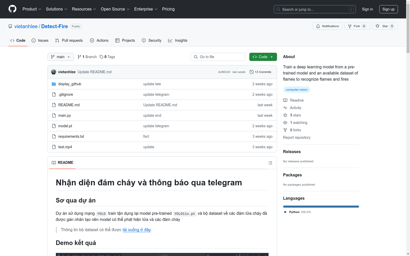Open the vietanhlee profile link

(26, 26)
